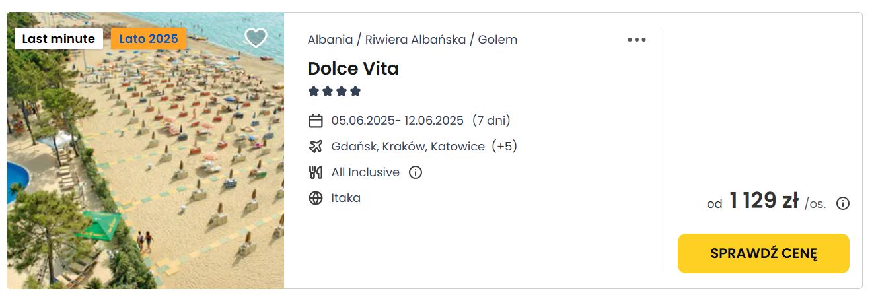Click the Last minute badge
This screenshot has height=297, width=872.
(x=59, y=39)
